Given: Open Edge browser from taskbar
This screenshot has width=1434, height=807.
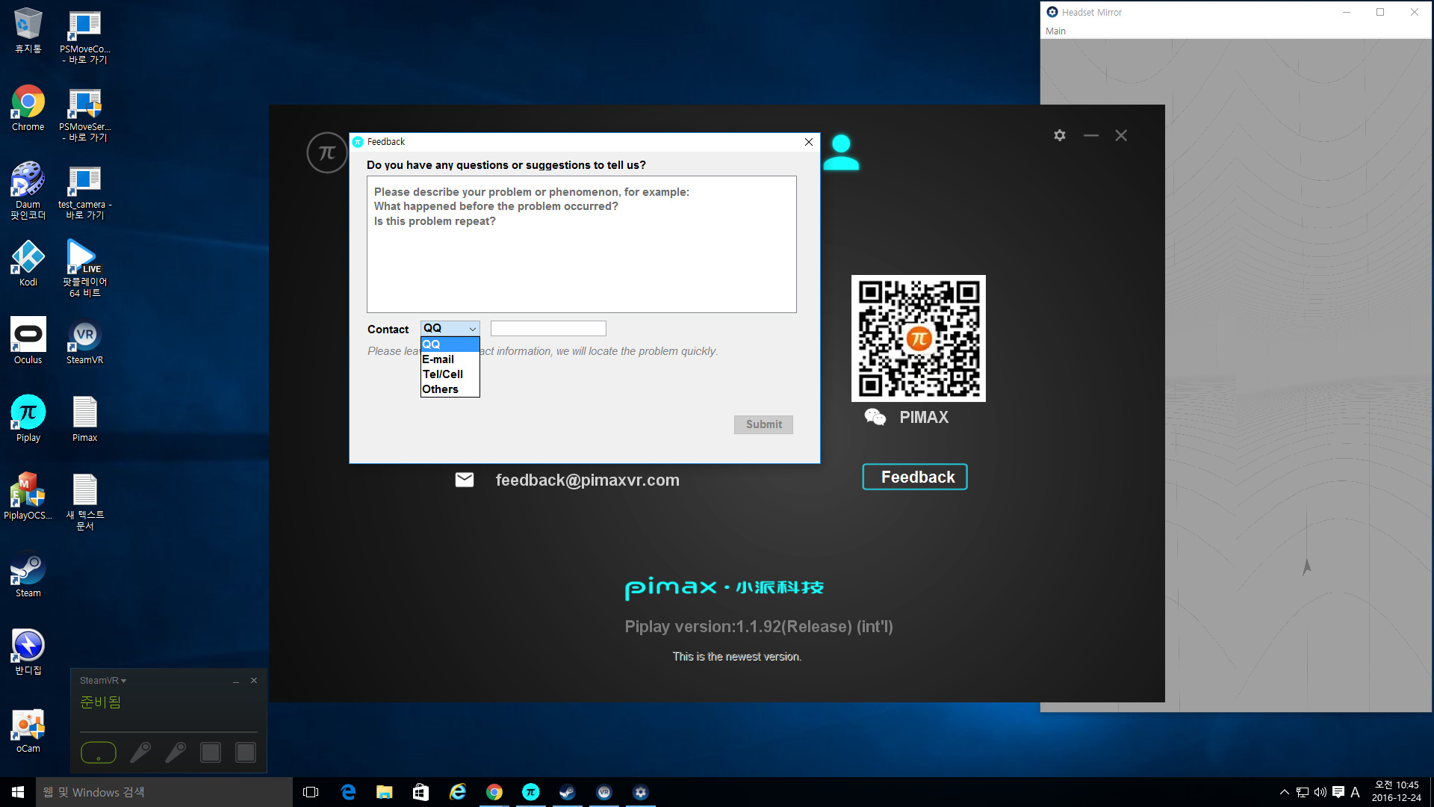Looking at the screenshot, I should 348,792.
